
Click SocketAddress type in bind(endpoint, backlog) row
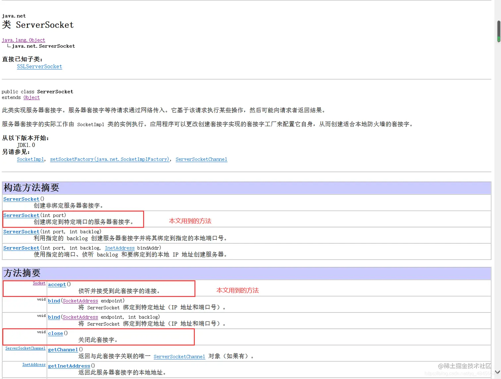click(80, 317)
